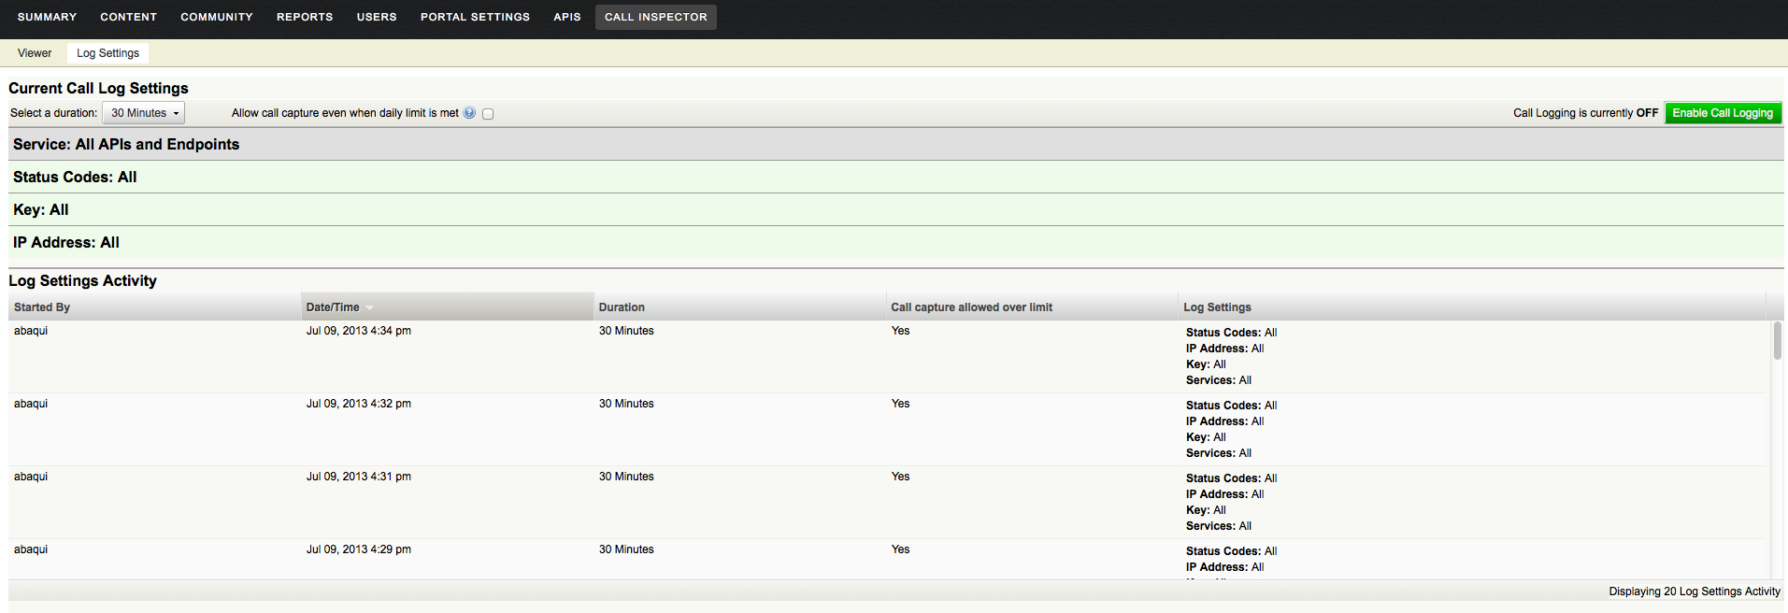1788x613 pixels.
Task: Select the Jul 09, 2013 4:31 pm entry
Action: pyautogui.click(x=887, y=503)
